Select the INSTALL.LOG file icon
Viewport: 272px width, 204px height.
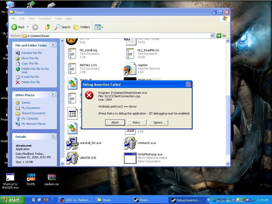point(72,69)
